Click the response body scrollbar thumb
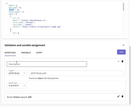Image resolution: width=131 pixels, height=109 pixels. click(x=124, y=7)
